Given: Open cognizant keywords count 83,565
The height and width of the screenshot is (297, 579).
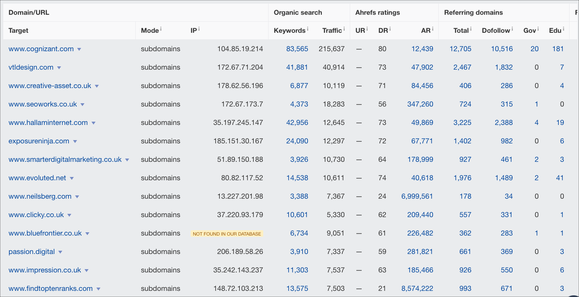Looking at the screenshot, I should 297,49.
